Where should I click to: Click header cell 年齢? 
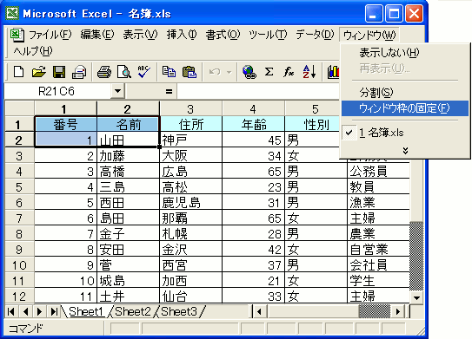253,124
